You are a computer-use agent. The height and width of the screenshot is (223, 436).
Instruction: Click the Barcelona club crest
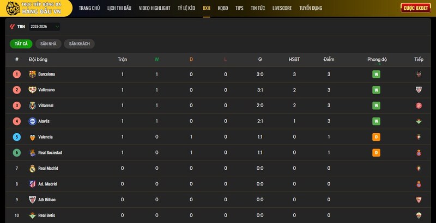(33, 74)
